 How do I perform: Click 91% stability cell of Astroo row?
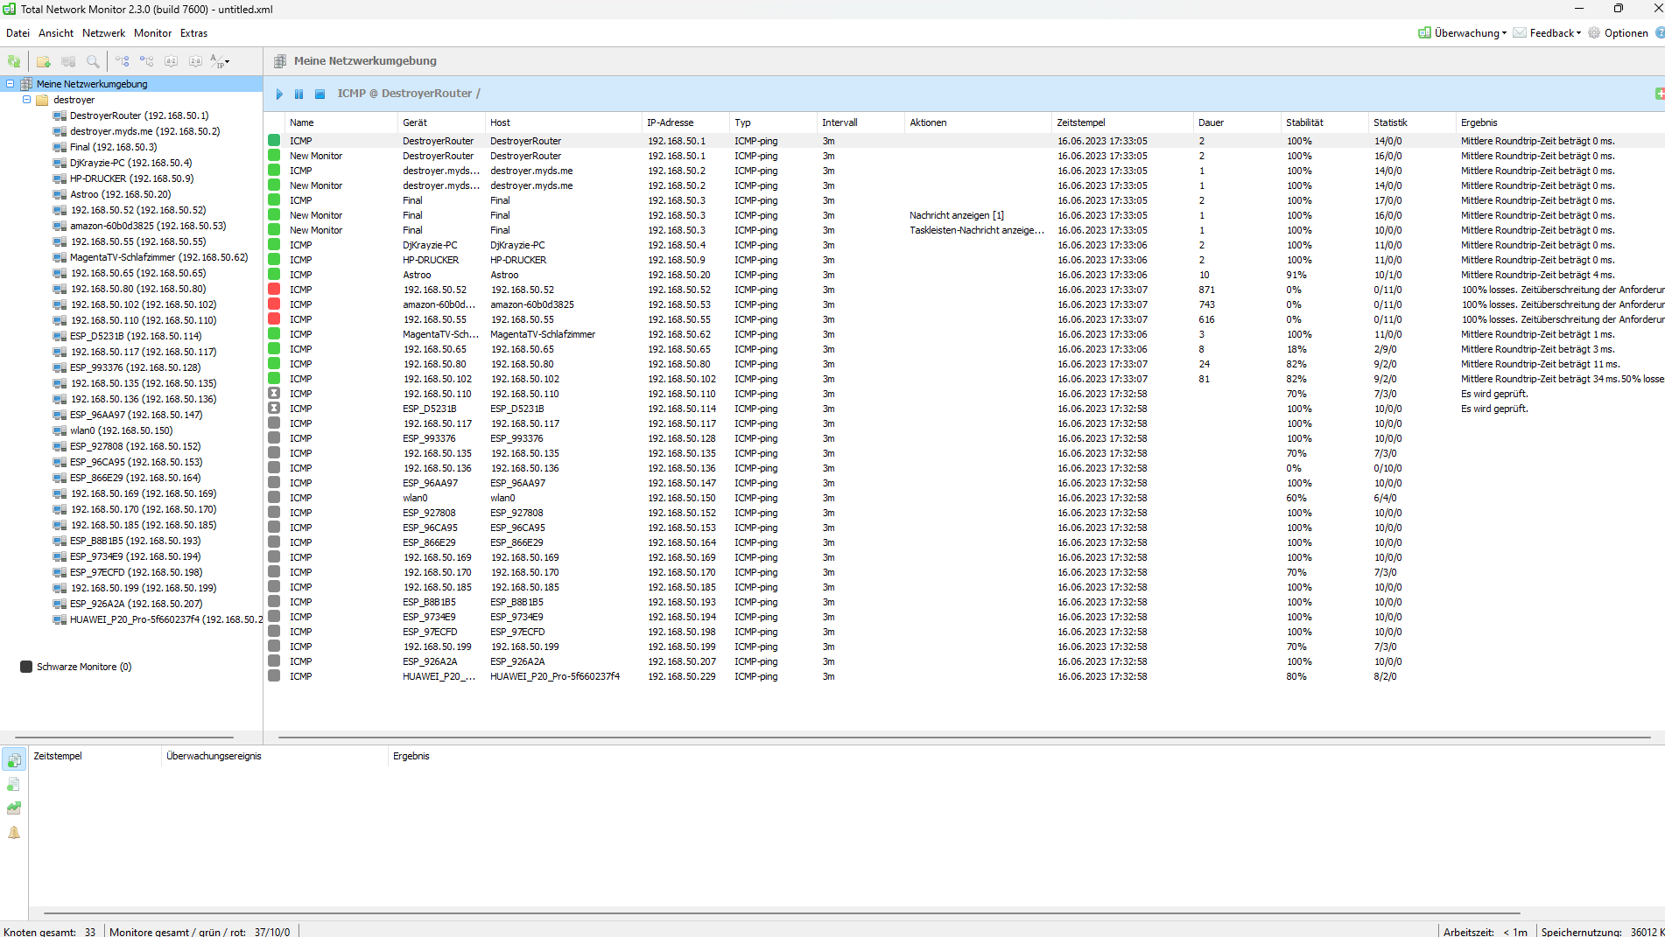[1296, 275]
